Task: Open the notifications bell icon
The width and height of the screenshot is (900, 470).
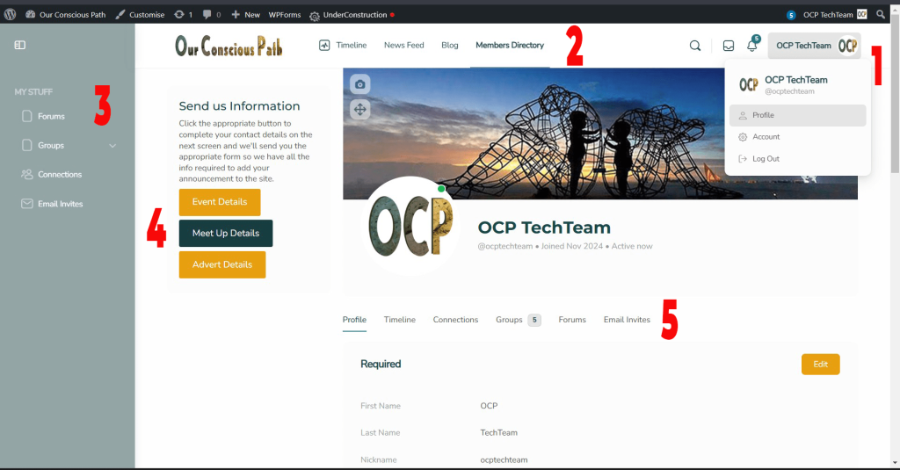Action: (x=751, y=46)
